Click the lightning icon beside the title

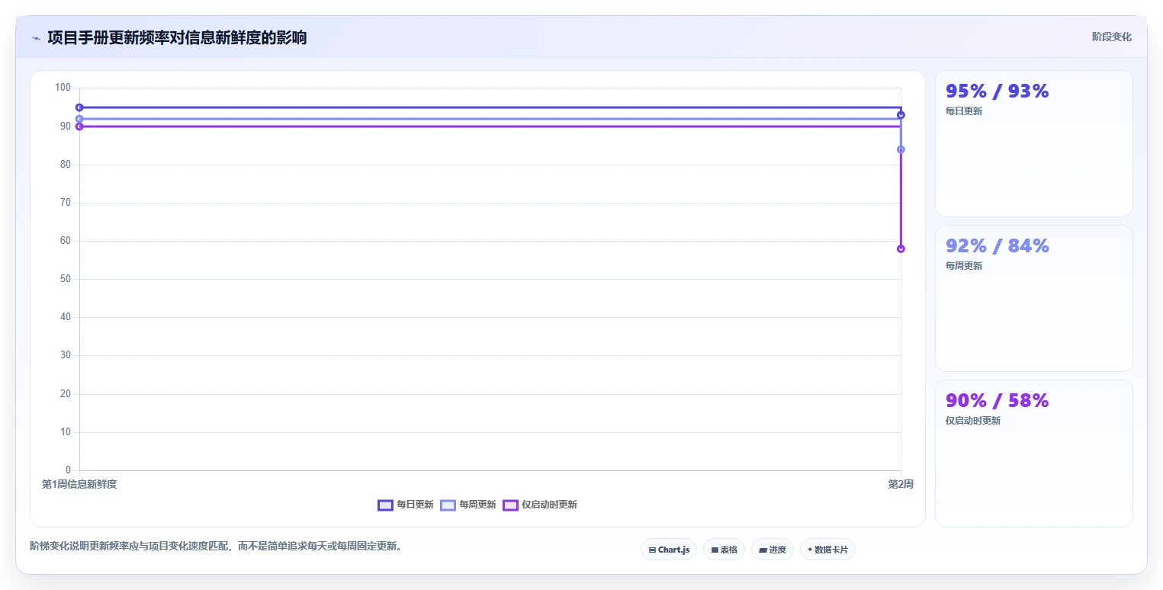pyautogui.click(x=36, y=38)
